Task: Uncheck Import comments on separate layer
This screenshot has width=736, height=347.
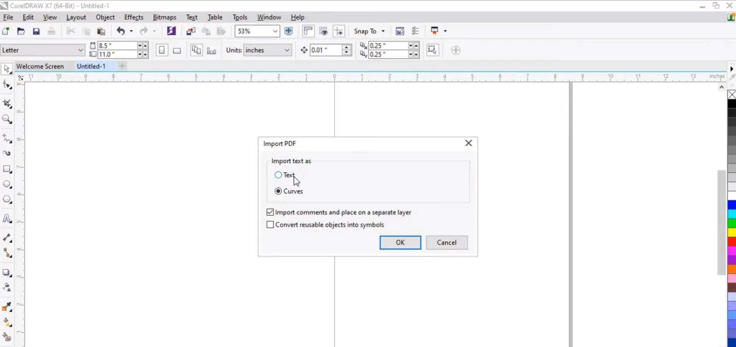Action: [270, 212]
